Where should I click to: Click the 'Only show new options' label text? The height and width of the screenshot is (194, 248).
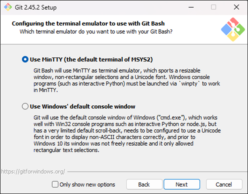point(87,184)
